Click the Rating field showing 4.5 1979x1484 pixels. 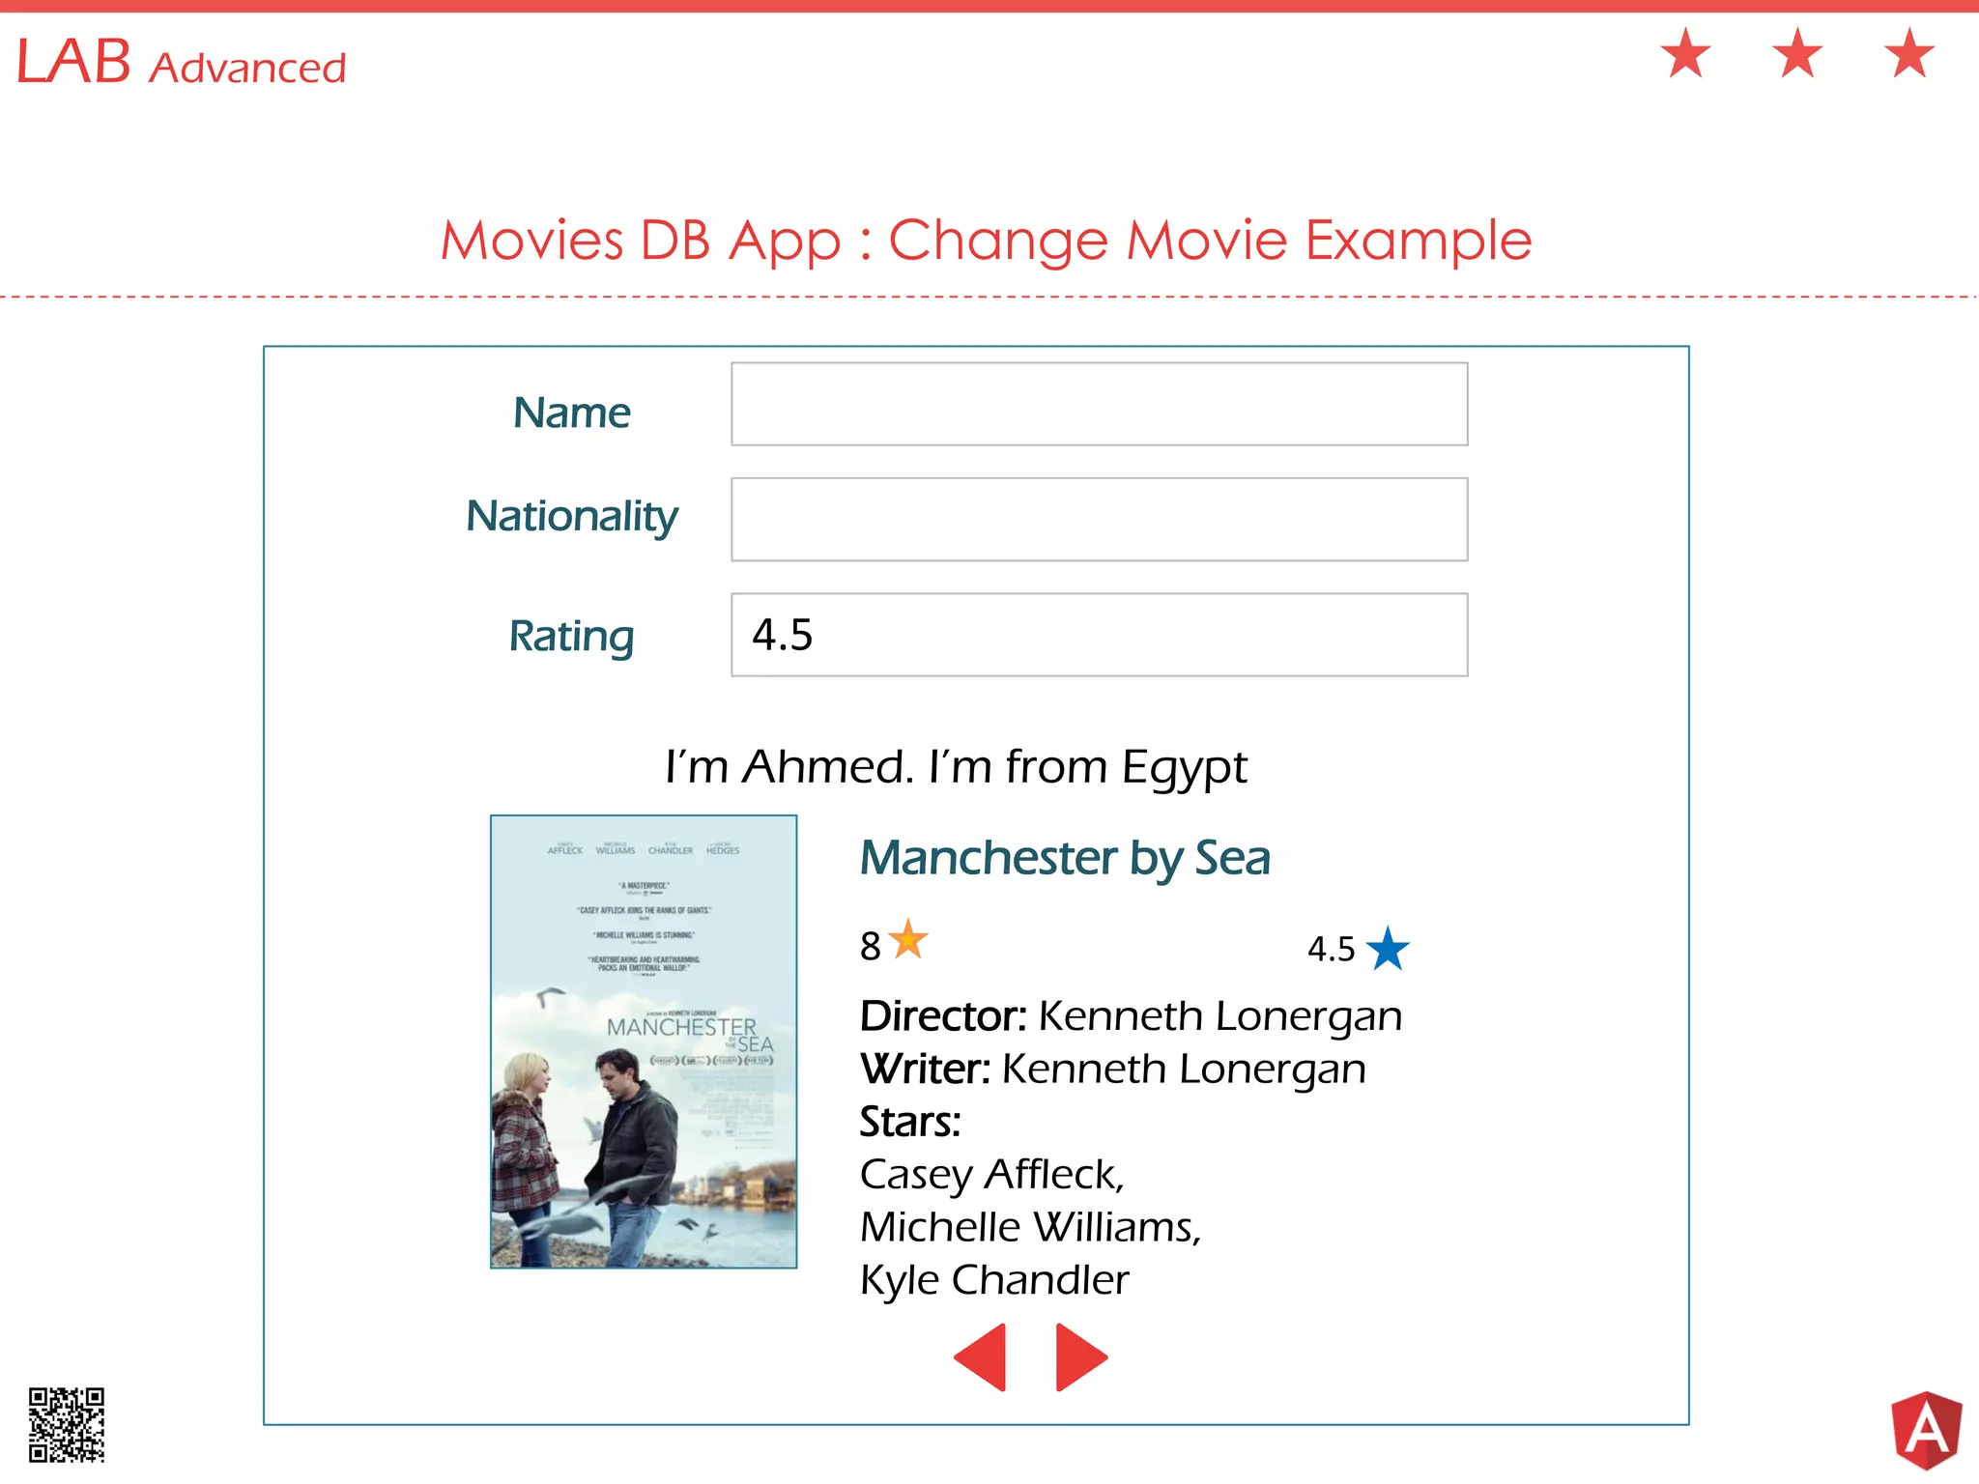point(1099,635)
